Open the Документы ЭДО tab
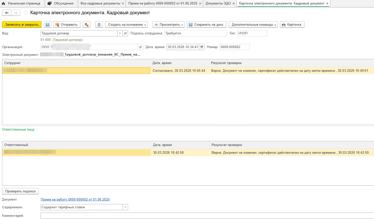 tap(218, 3)
